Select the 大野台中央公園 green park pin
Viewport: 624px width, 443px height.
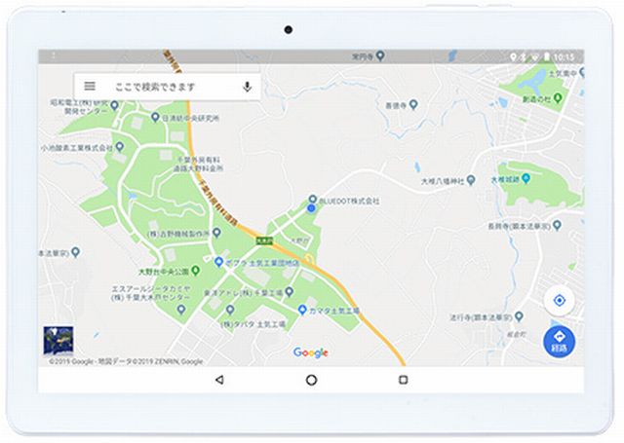point(195,271)
